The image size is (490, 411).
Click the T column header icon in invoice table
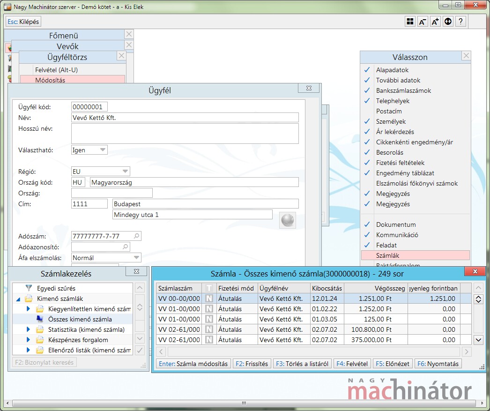[209, 288]
